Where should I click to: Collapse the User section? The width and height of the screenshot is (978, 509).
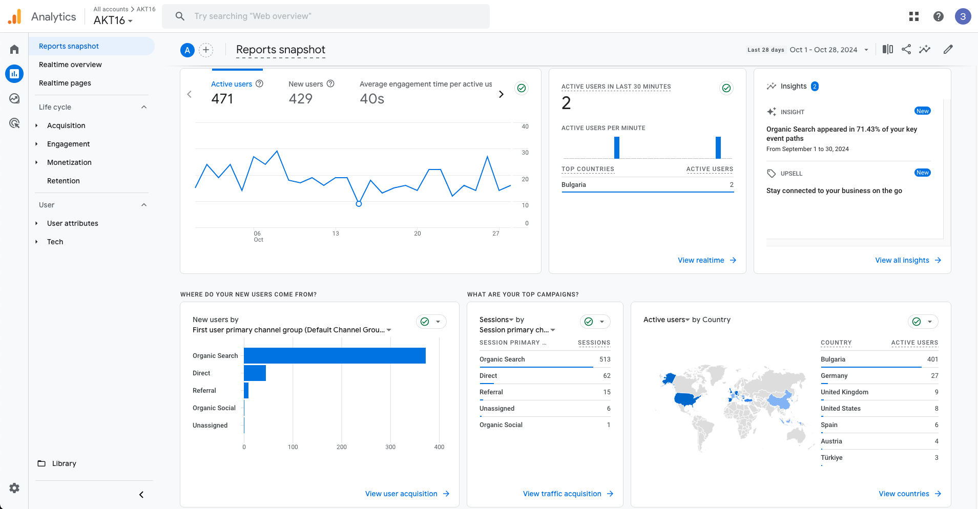[x=144, y=205]
